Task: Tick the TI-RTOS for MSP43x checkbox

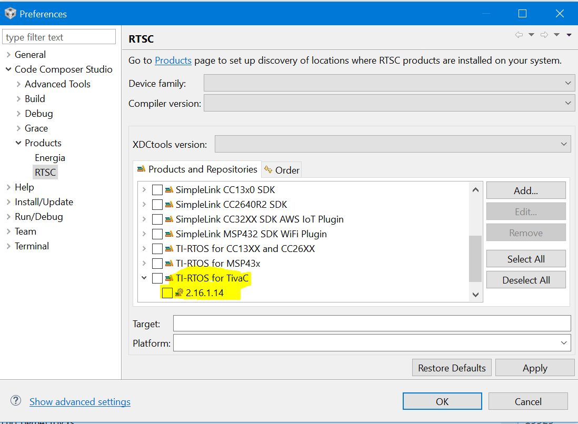Action: (157, 264)
